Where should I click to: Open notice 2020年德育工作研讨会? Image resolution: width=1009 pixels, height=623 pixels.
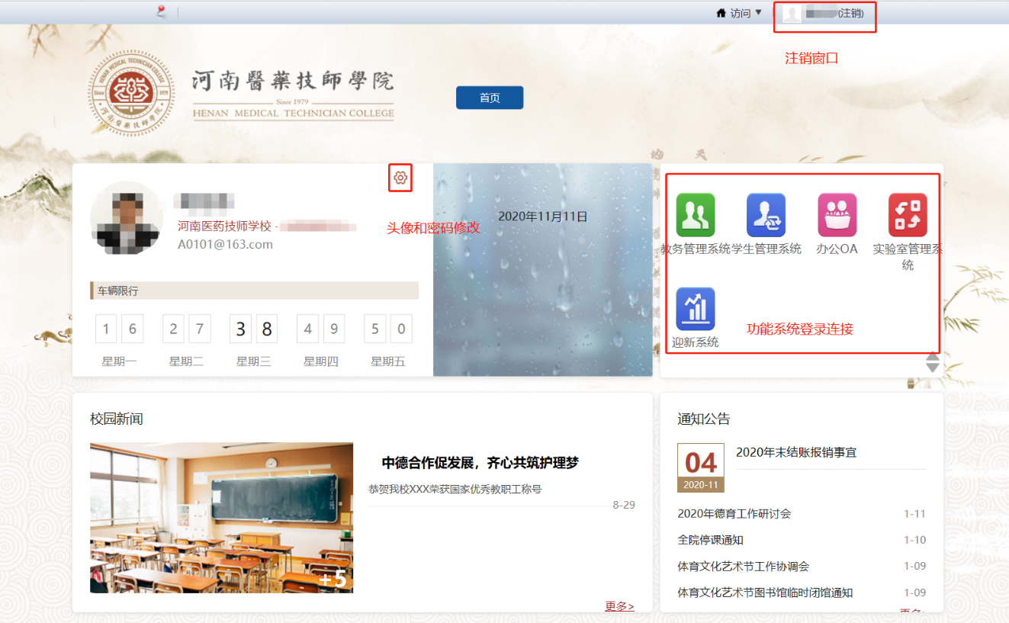point(734,513)
